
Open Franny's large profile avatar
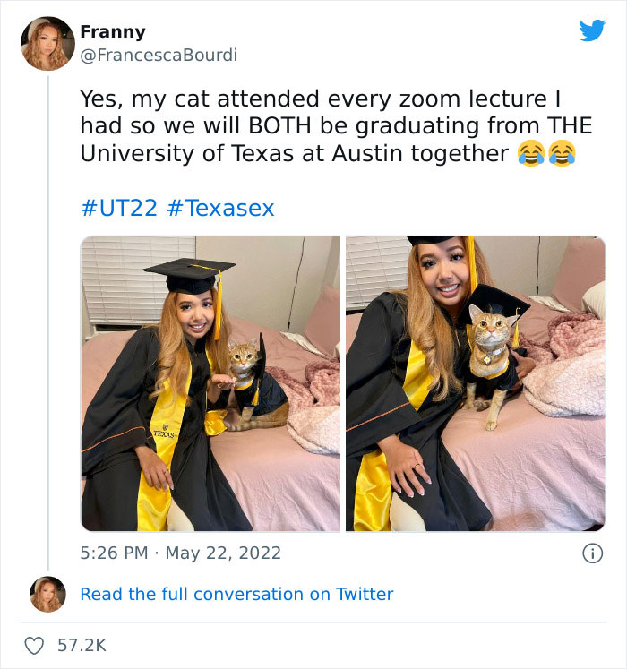click(47, 44)
